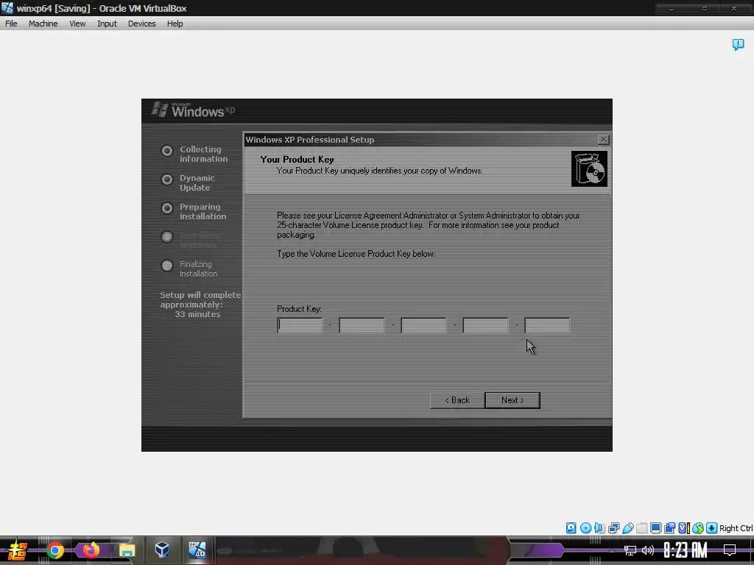
Task: Click the 8:23 AM clock
Action: pyautogui.click(x=686, y=550)
